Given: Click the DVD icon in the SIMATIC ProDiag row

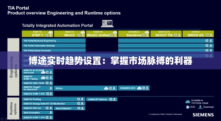Looking at the screenshot, I should point(79,99).
